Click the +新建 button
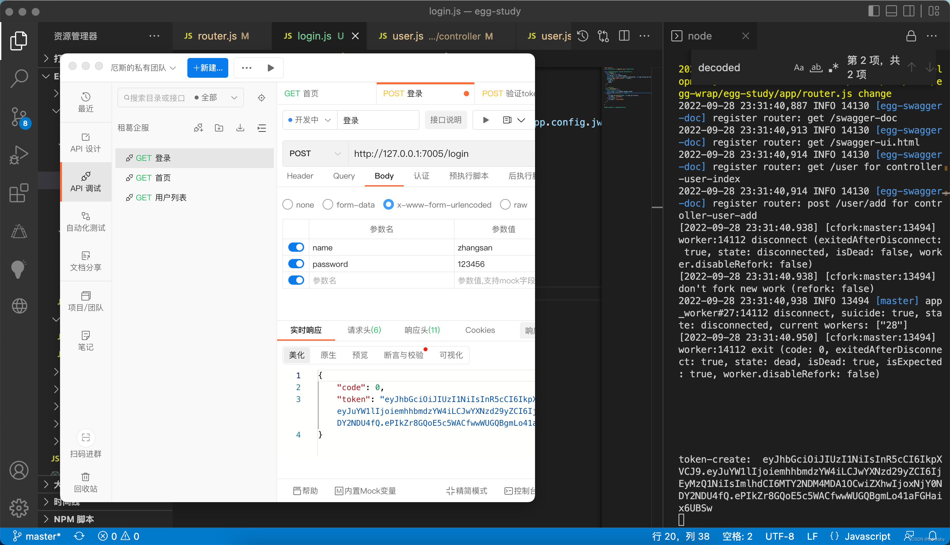950x545 pixels. 207,68
